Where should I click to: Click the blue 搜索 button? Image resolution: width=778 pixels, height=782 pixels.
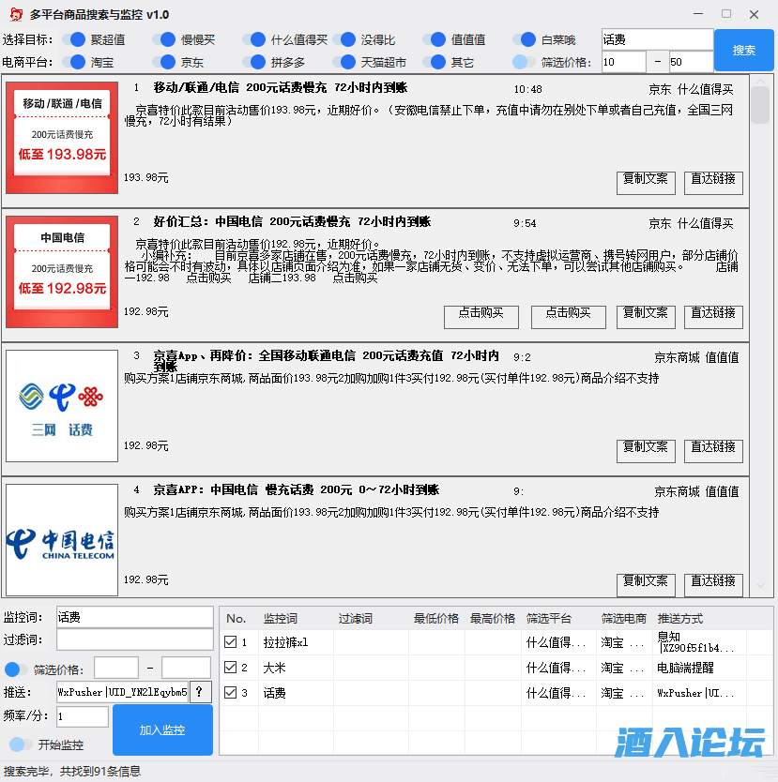pyautogui.click(x=743, y=51)
